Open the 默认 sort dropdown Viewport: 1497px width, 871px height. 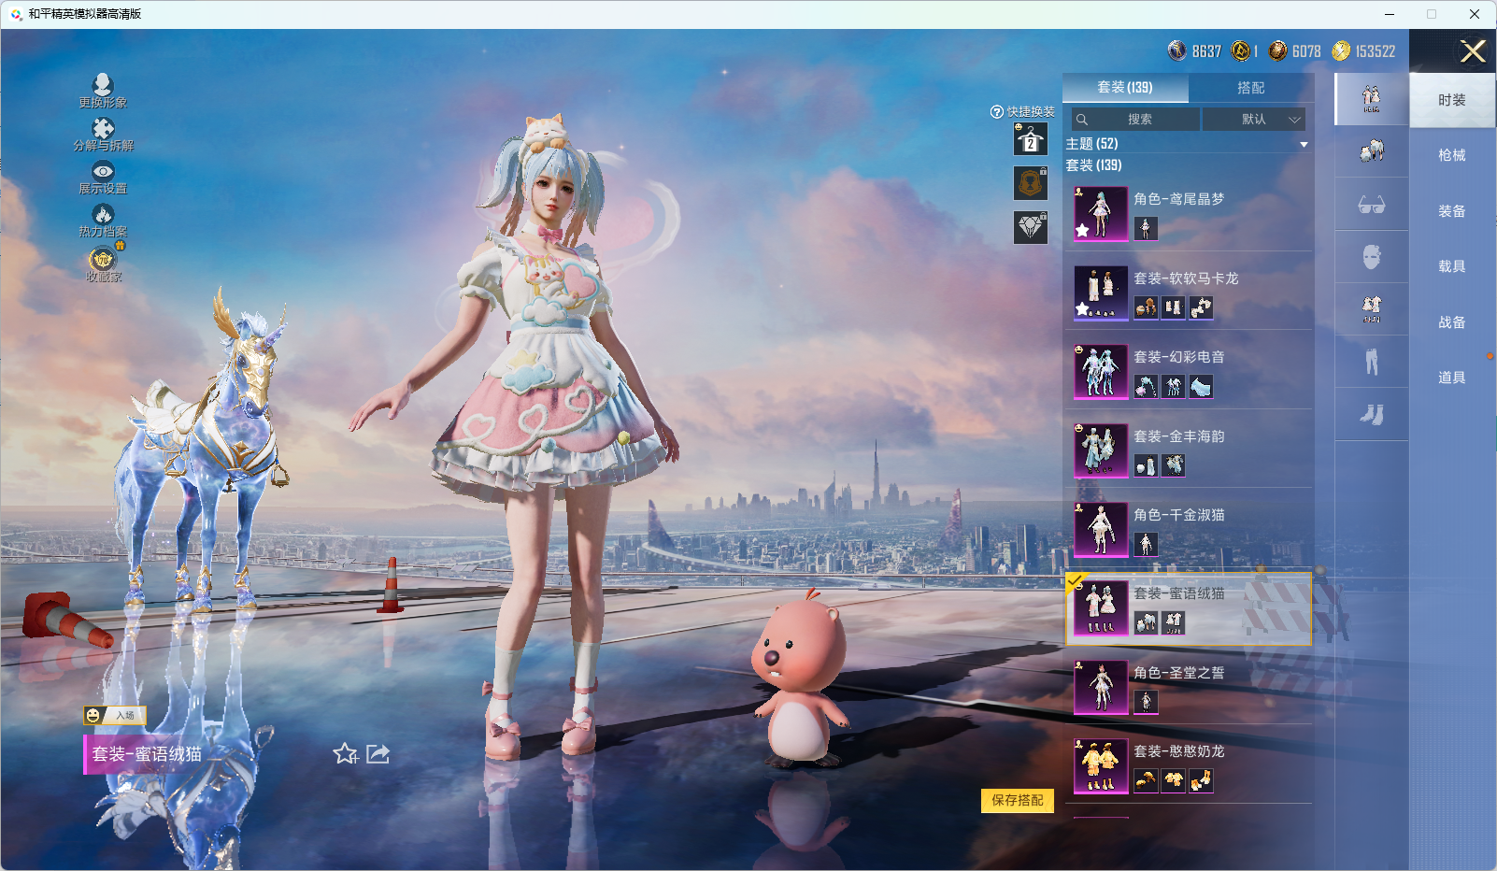click(x=1253, y=120)
